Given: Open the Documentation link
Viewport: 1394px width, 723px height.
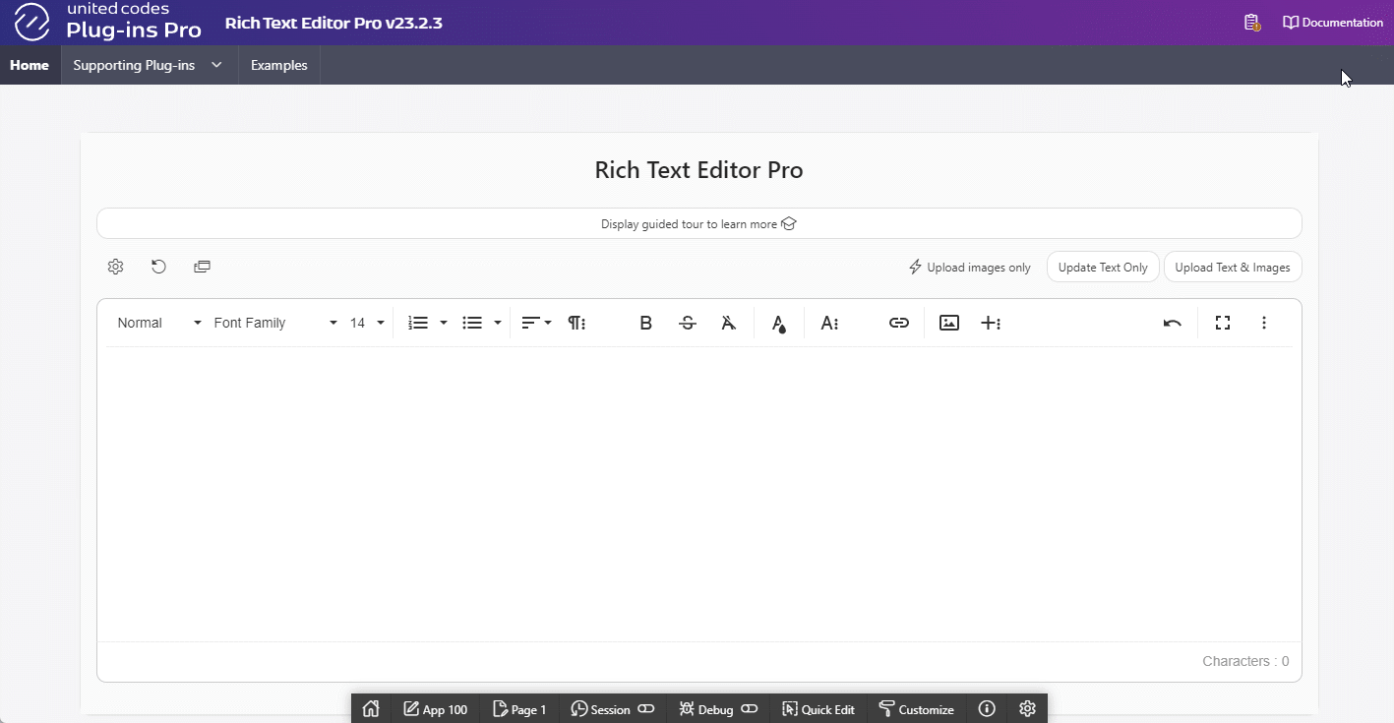Looking at the screenshot, I should (x=1333, y=23).
